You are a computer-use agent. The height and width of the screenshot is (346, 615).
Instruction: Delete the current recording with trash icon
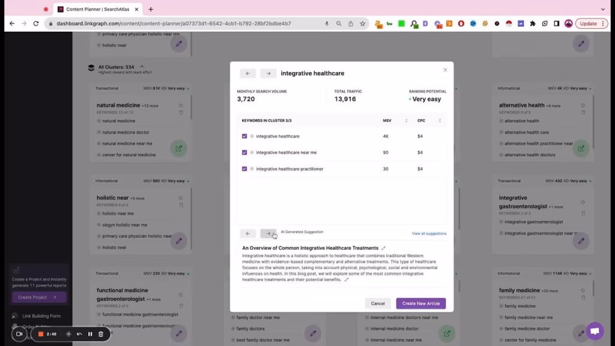click(101, 334)
